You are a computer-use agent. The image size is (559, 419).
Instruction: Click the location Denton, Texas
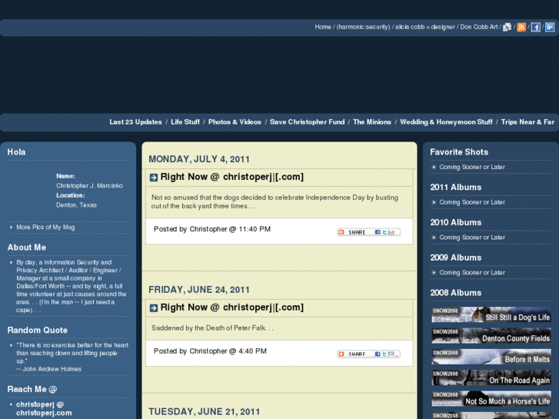coord(76,205)
